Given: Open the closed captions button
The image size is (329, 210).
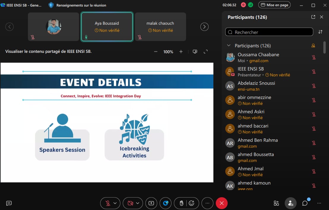Looking at the screenshot, I should click(9, 203).
